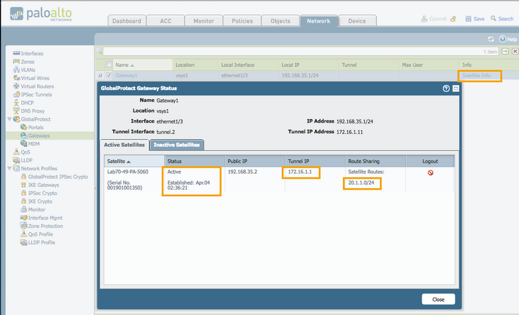
Task: Switch to the Inactive Satellites tab
Action: (177, 144)
